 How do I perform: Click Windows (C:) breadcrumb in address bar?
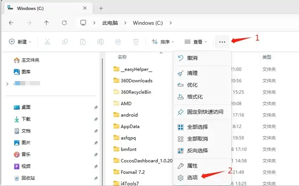[x=148, y=23]
